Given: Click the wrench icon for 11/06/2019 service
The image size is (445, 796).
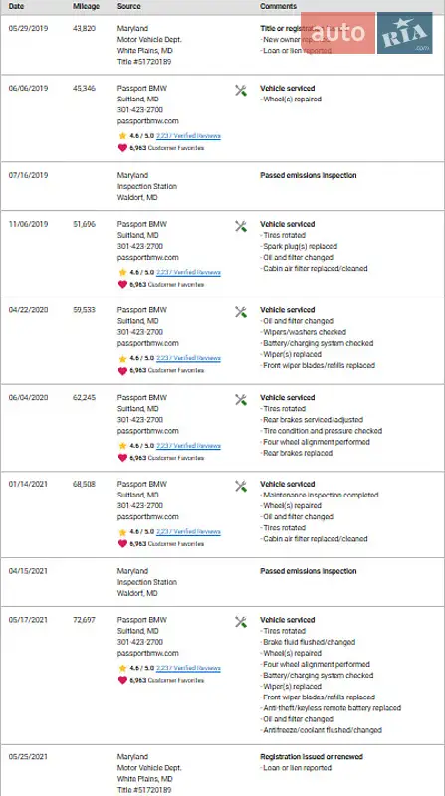Looking at the screenshot, I should tap(241, 227).
